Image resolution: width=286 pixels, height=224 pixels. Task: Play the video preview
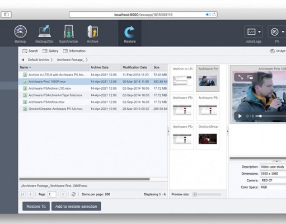[x=240, y=116]
